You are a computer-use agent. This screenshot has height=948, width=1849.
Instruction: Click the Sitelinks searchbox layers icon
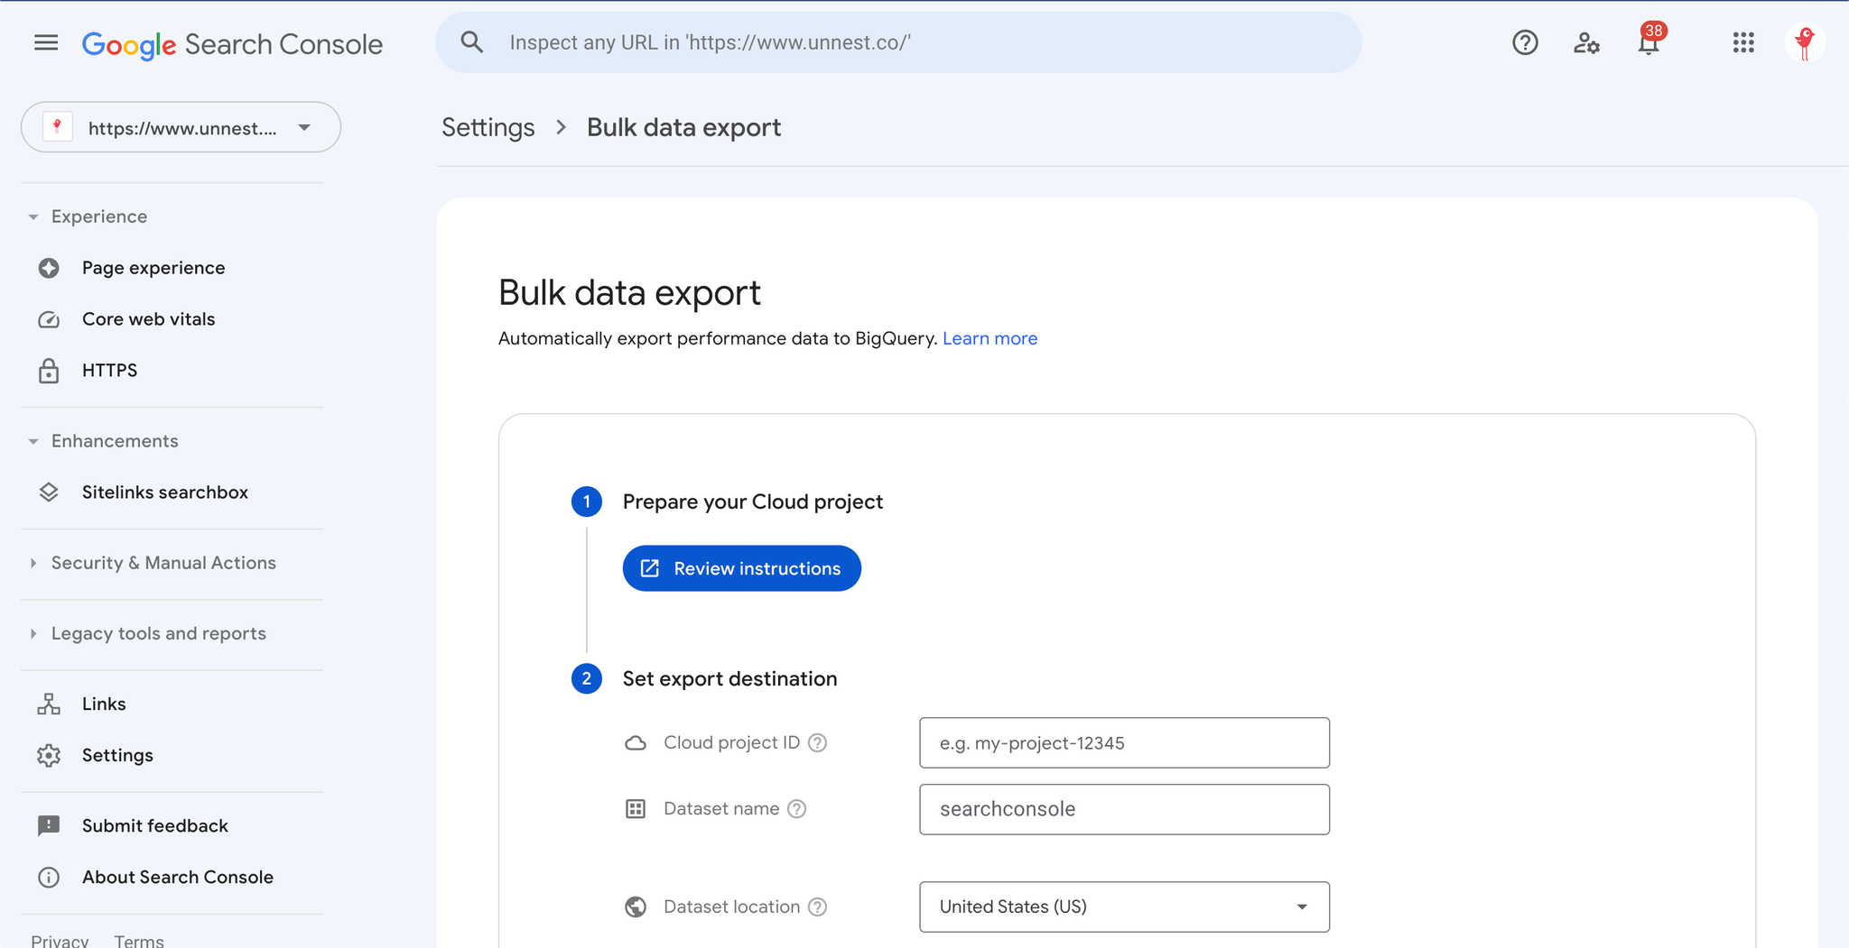coord(49,492)
